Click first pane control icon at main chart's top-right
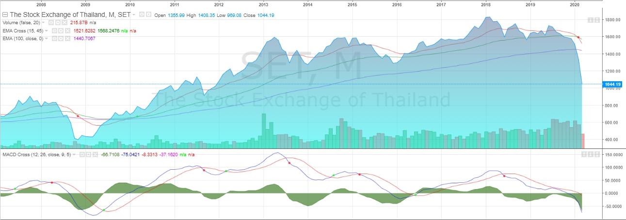626x220 pixels. click(x=591, y=20)
